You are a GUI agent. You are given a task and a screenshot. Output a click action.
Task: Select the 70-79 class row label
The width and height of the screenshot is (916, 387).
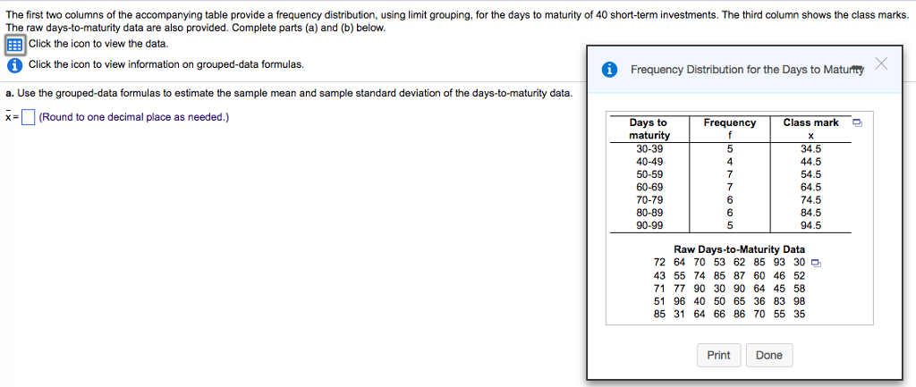tap(649, 200)
